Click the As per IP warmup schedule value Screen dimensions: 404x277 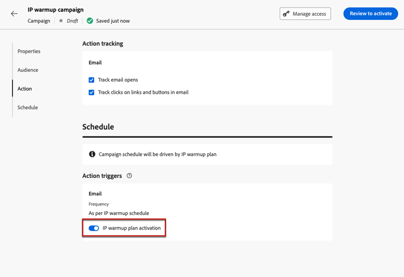coord(119,213)
